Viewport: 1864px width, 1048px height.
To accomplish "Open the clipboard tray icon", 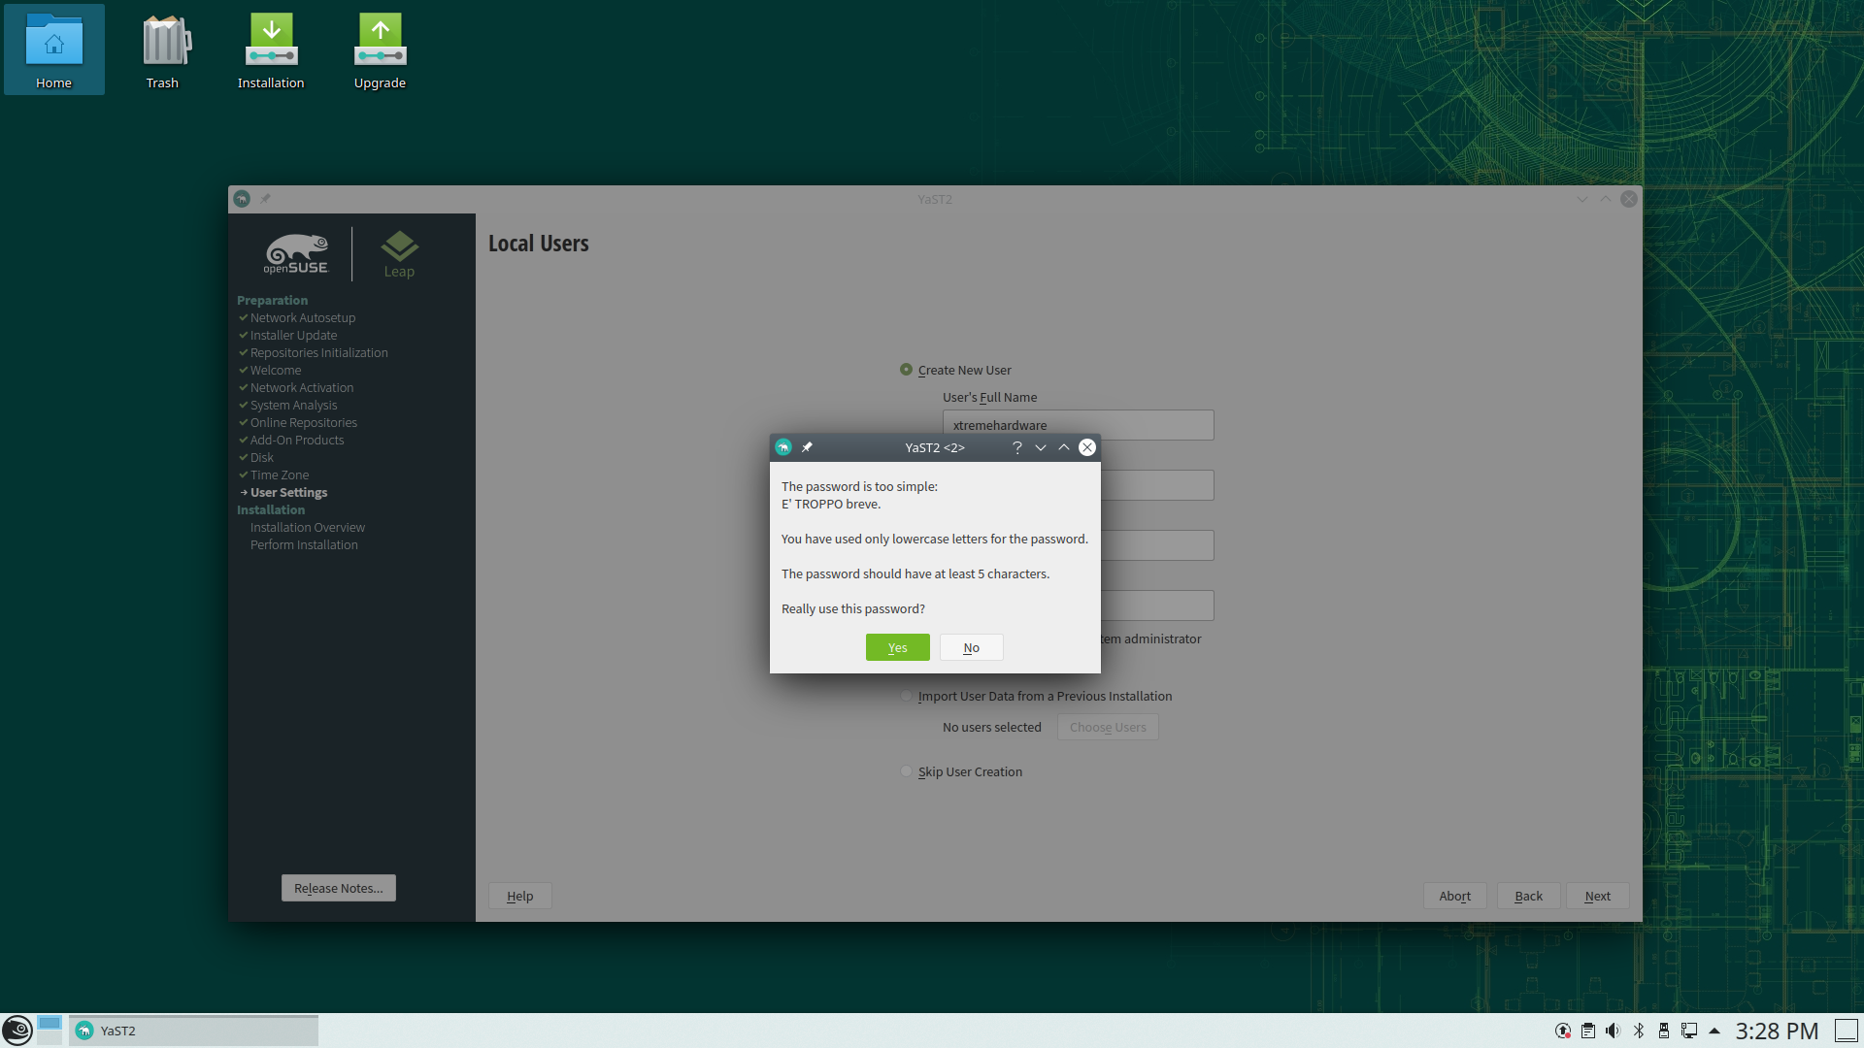I will (x=1588, y=1031).
